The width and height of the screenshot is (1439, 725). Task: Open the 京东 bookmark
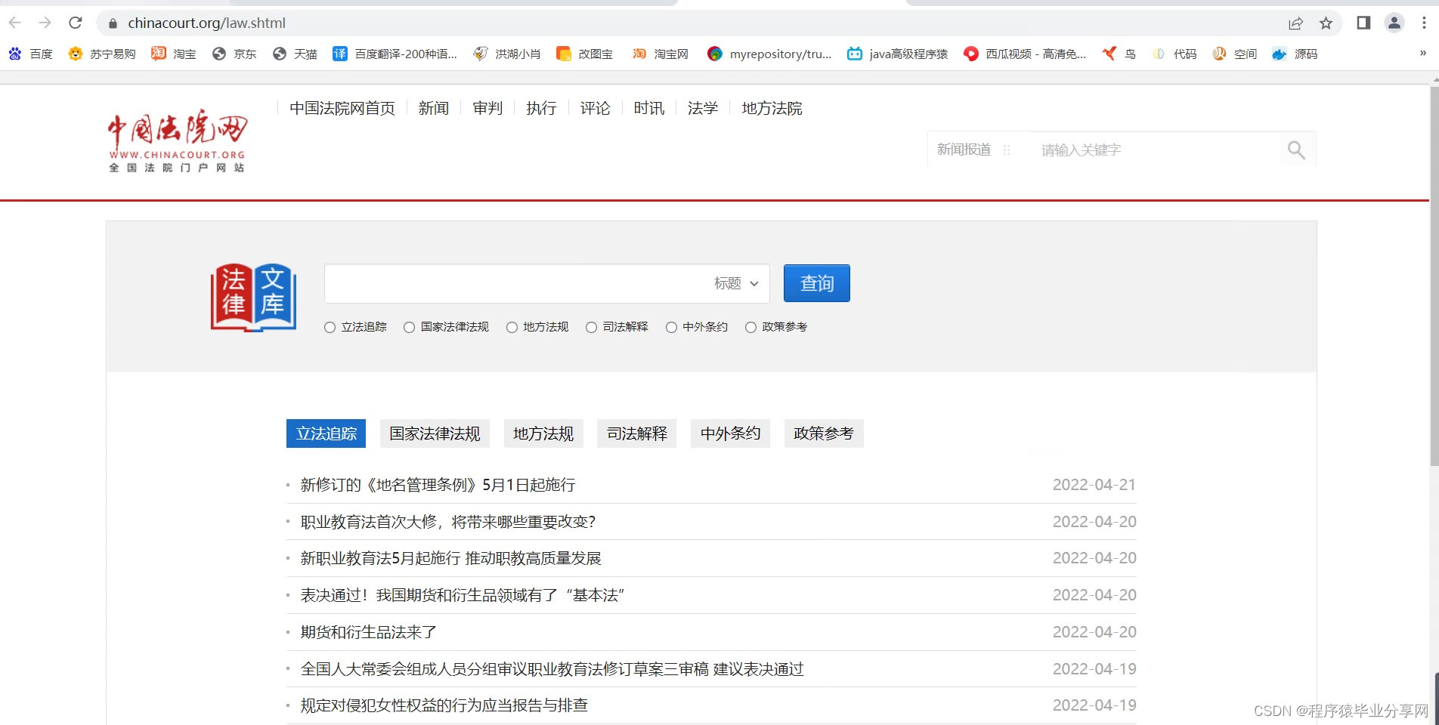click(234, 54)
